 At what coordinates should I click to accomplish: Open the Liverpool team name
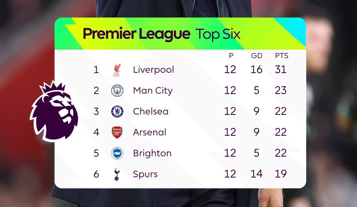pos(153,70)
